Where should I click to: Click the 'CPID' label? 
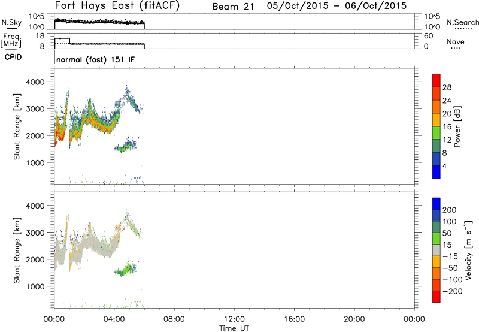pos(13,57)
